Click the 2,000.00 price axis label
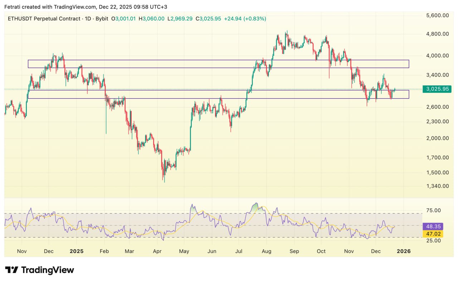This screenshot has width=458, height=283. pyautogui.click(x=435, y=138)
